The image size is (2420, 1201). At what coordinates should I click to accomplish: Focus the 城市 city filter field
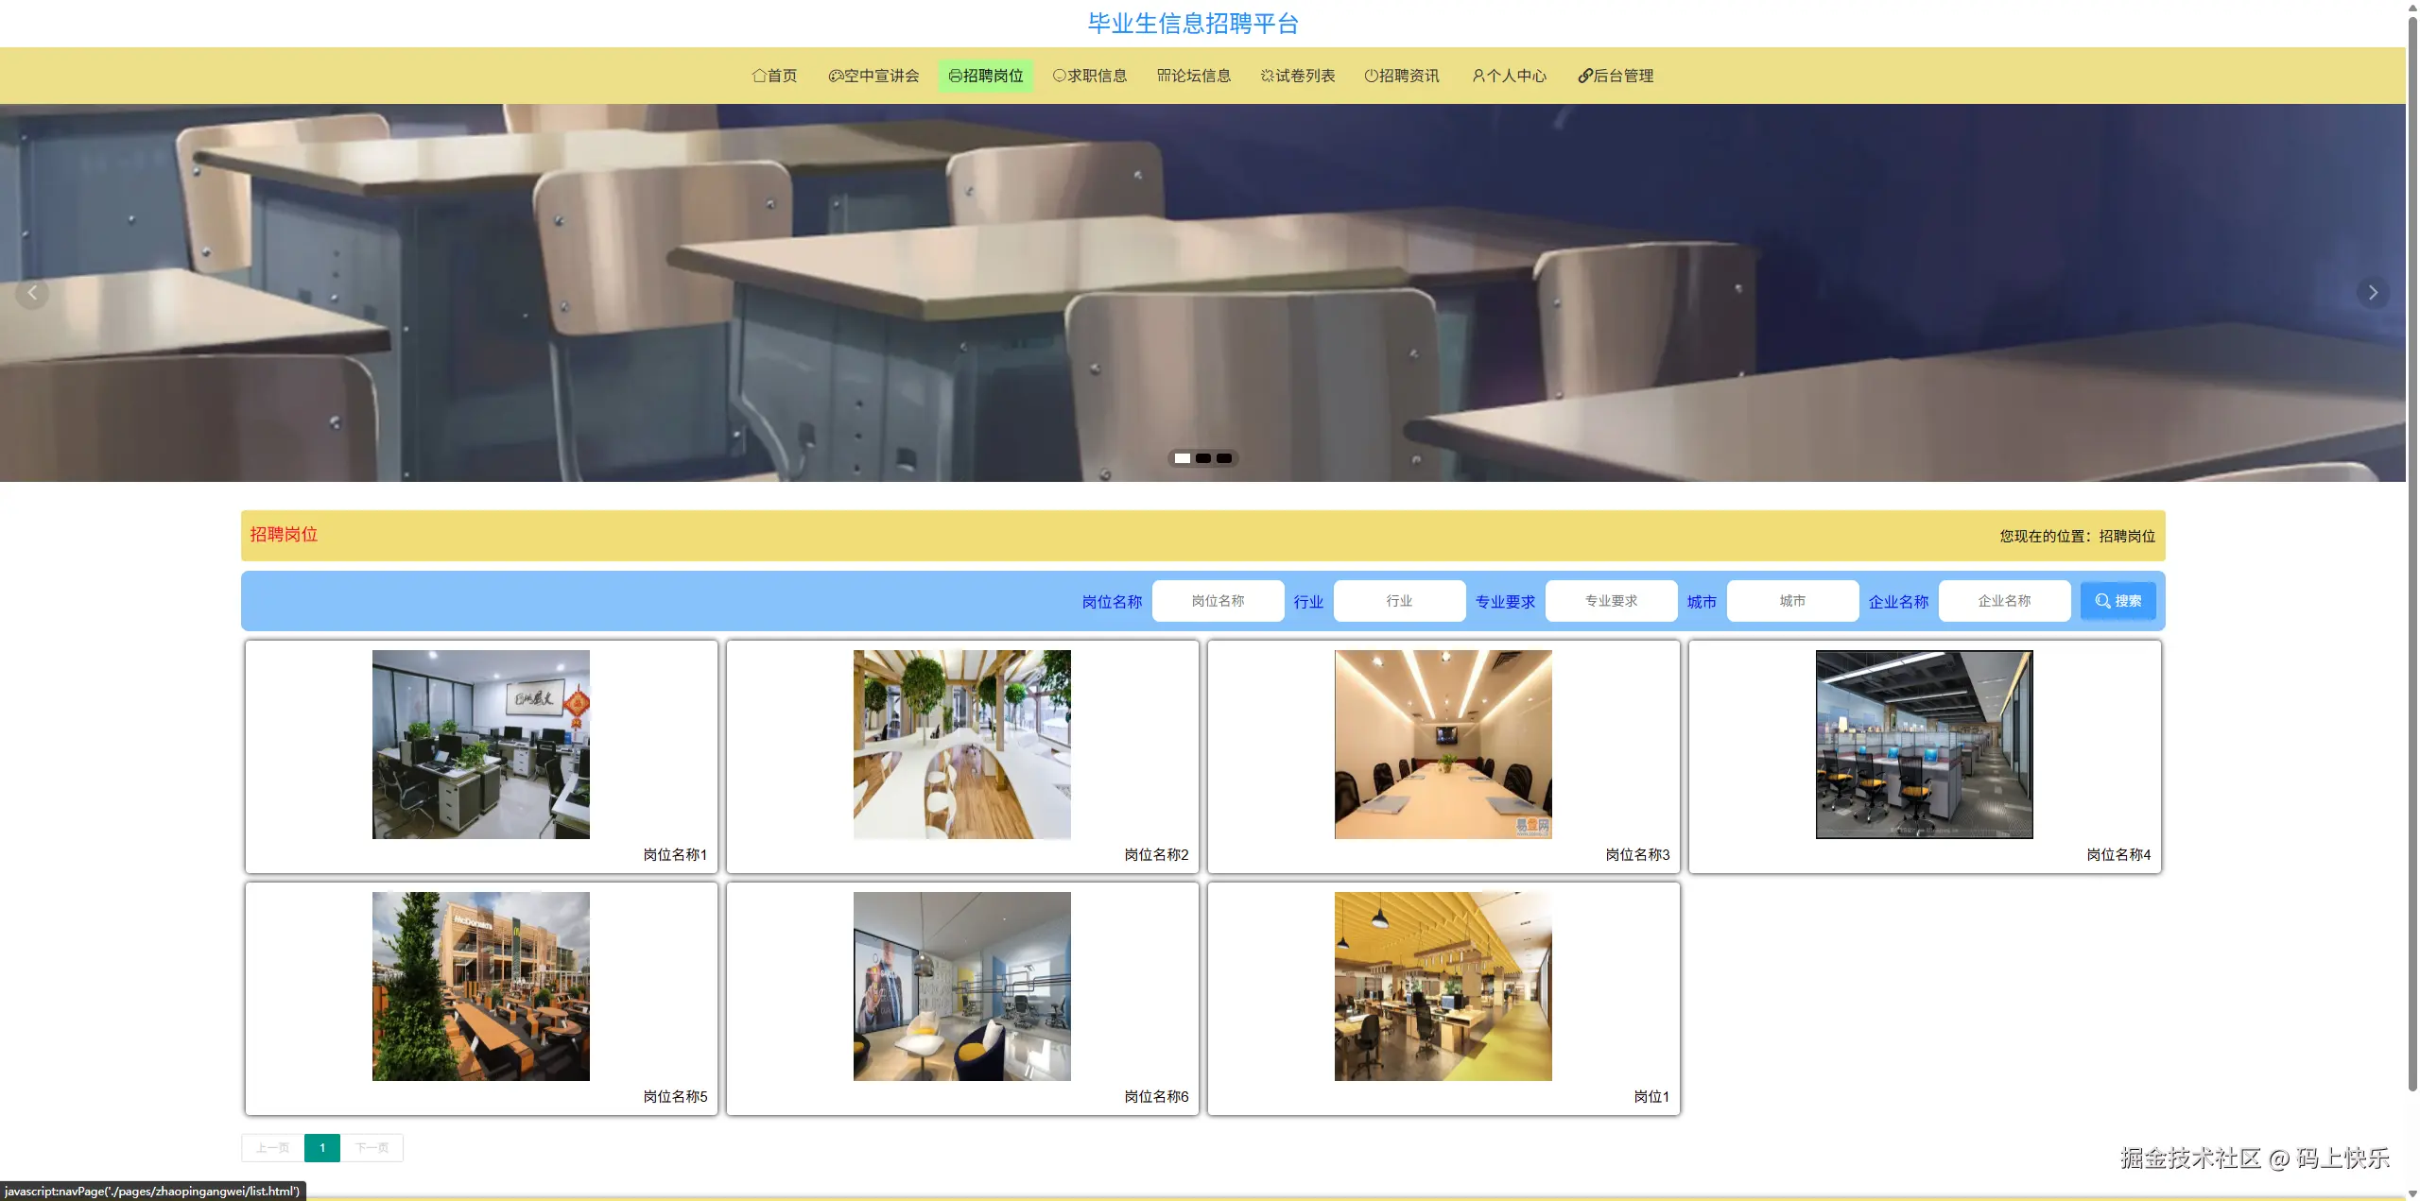(1792, 601)
